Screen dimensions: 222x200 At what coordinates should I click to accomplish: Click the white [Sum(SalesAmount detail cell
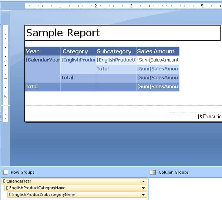[x=158, y=60]
